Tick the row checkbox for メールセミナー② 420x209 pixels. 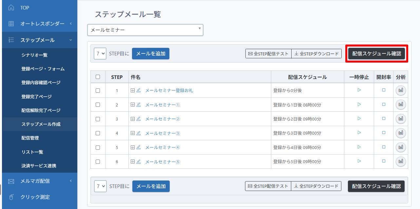(98, 119)
